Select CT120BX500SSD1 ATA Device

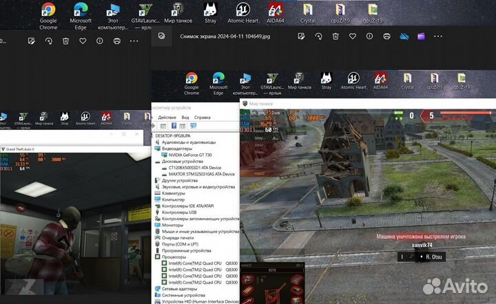click(195, 168)
